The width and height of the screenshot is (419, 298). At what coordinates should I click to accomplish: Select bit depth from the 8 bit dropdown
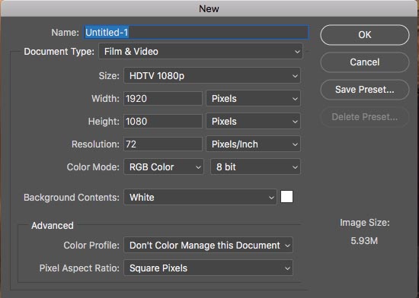click(x=255, y=167)
